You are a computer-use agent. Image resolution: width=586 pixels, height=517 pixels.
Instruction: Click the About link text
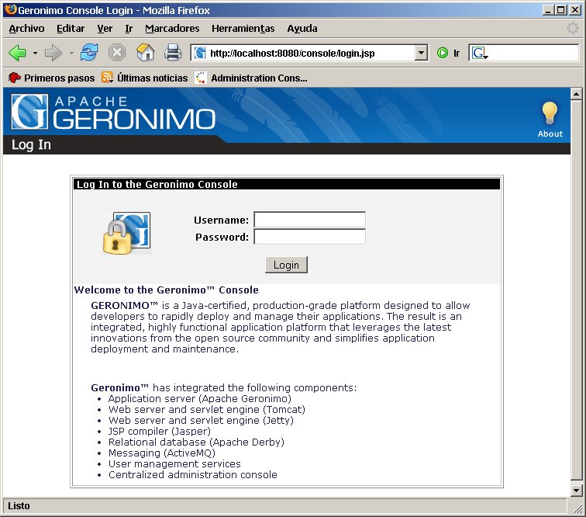(x=550, y=134)
